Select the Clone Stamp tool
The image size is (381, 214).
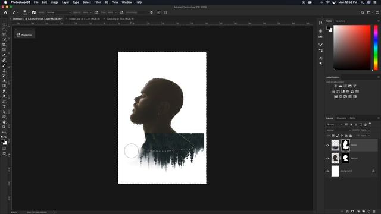click(x=4, y=70)
